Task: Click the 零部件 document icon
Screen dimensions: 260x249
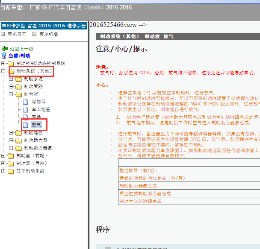Action: pos(25,102)
